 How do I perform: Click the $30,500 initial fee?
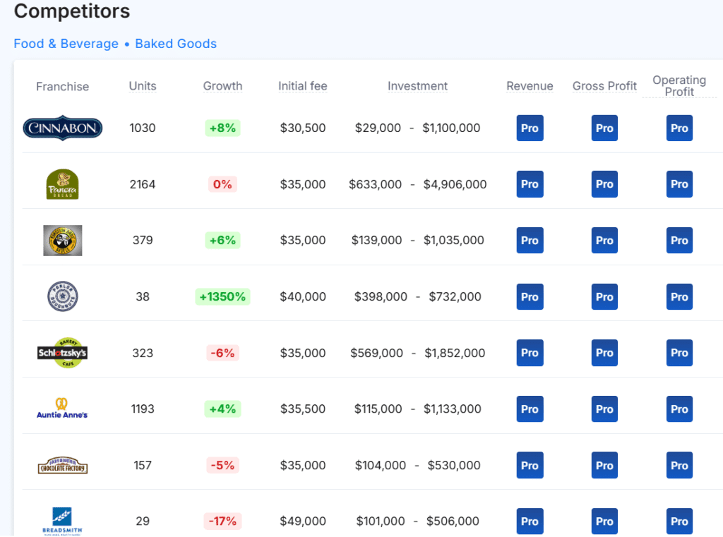[303, 128]
